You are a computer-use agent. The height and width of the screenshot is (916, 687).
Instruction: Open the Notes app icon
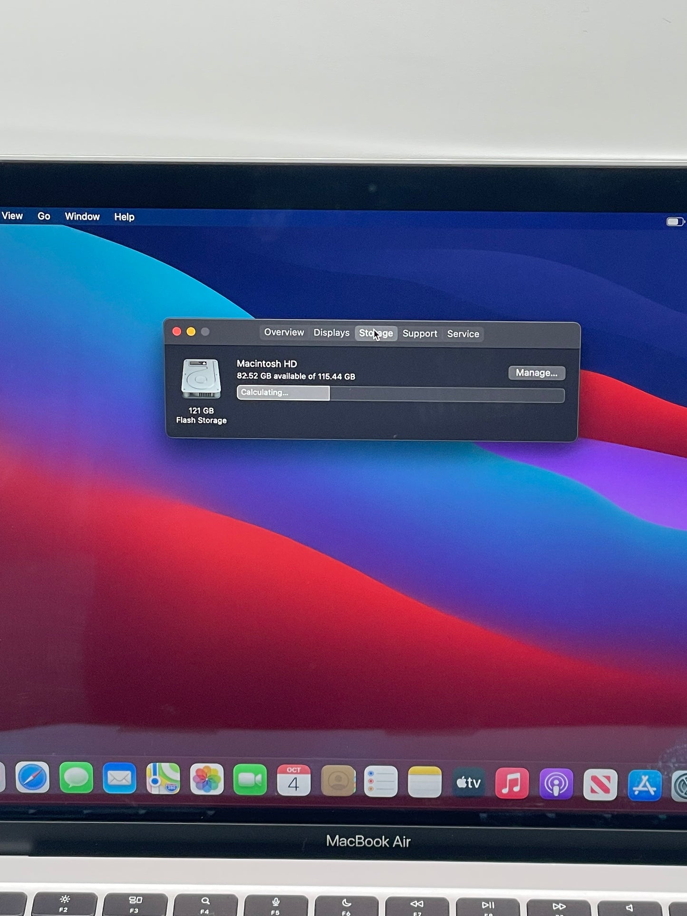tap(425, 781)
